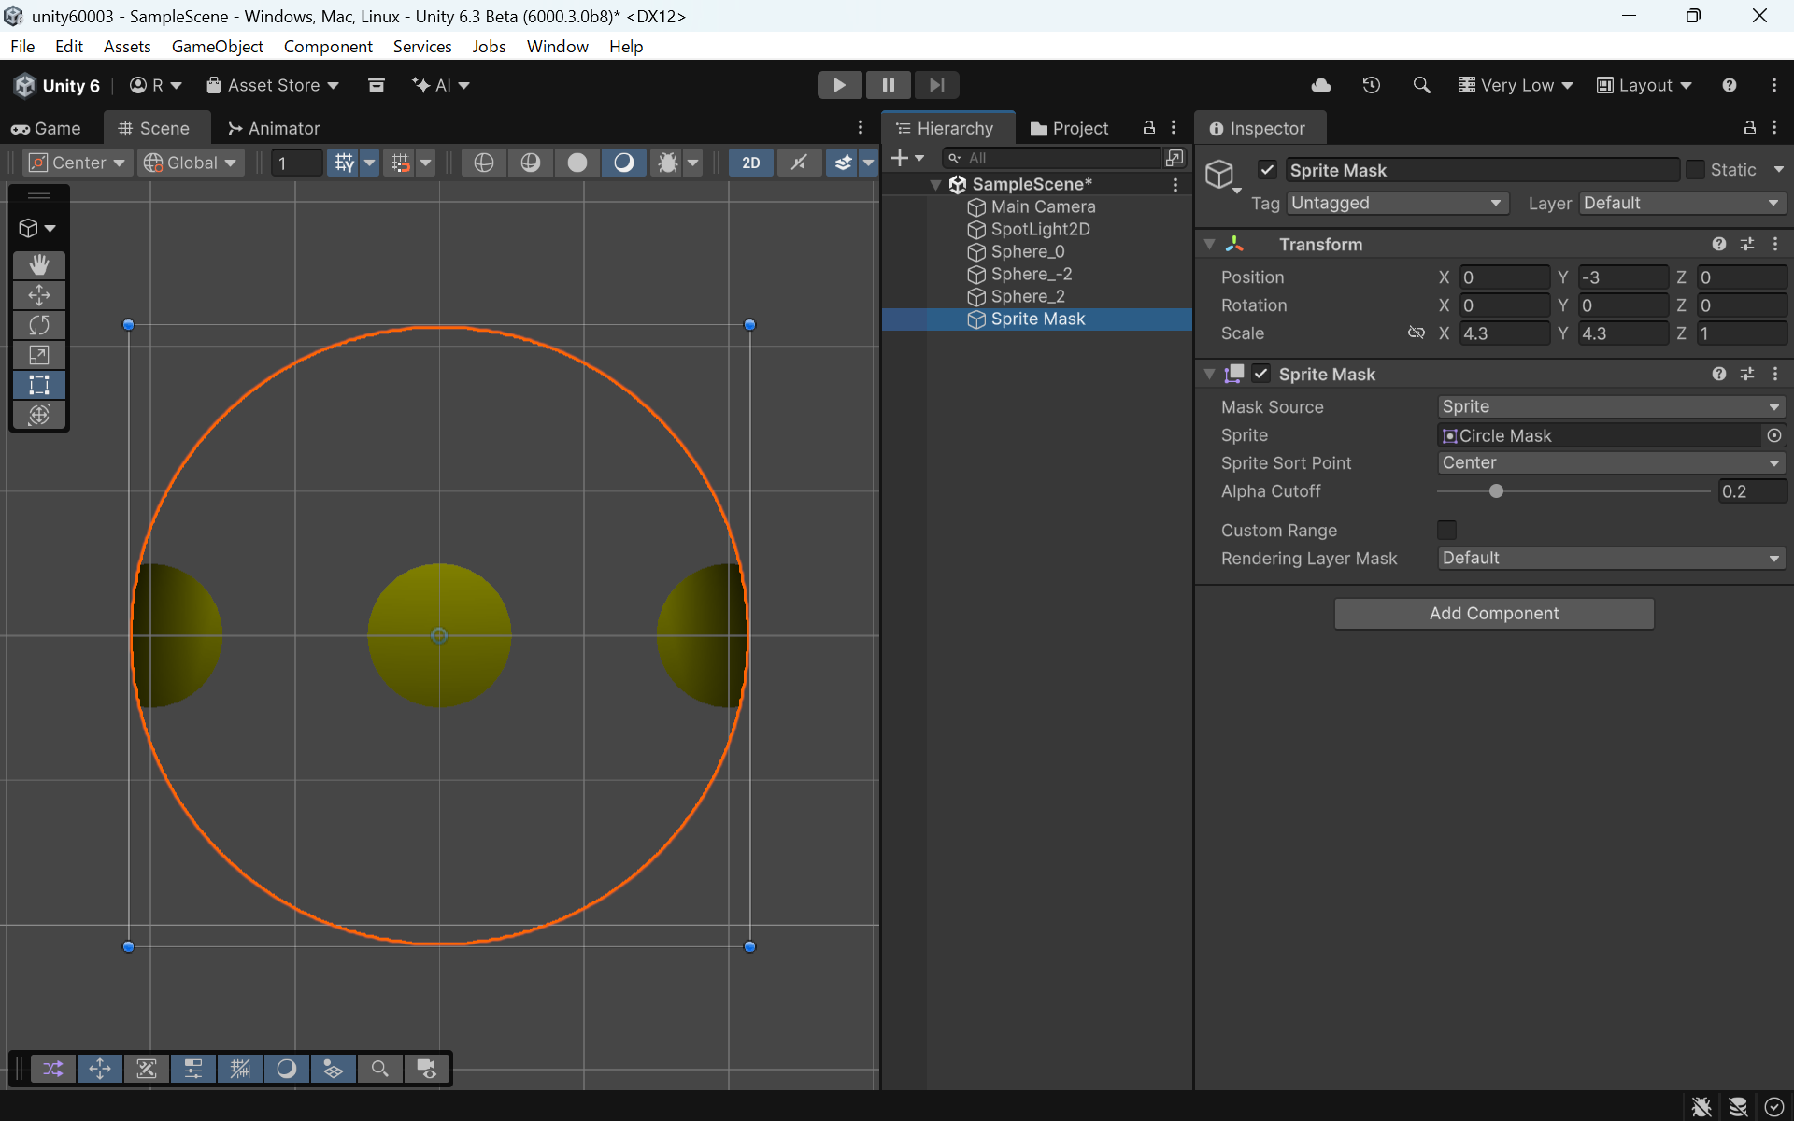Screen dimensions: 1794x1121
Task: Click the Add Component button
Action: 1493,614
